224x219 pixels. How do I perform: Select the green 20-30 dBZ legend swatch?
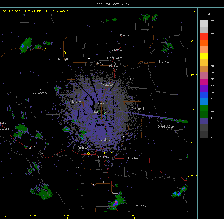tap(204, 108)
